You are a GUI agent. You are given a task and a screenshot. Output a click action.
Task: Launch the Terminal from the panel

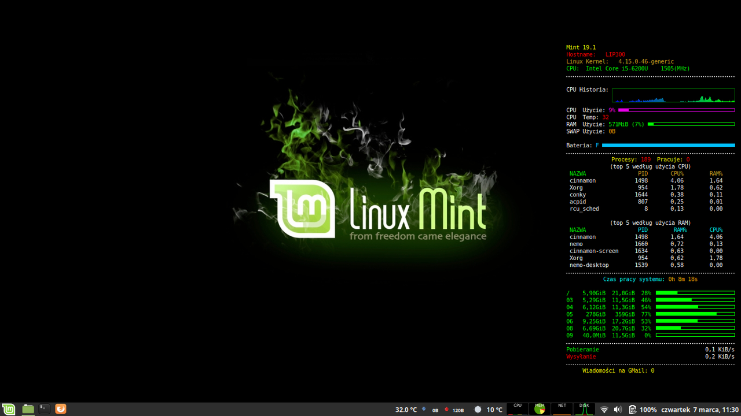click(44, 408)
